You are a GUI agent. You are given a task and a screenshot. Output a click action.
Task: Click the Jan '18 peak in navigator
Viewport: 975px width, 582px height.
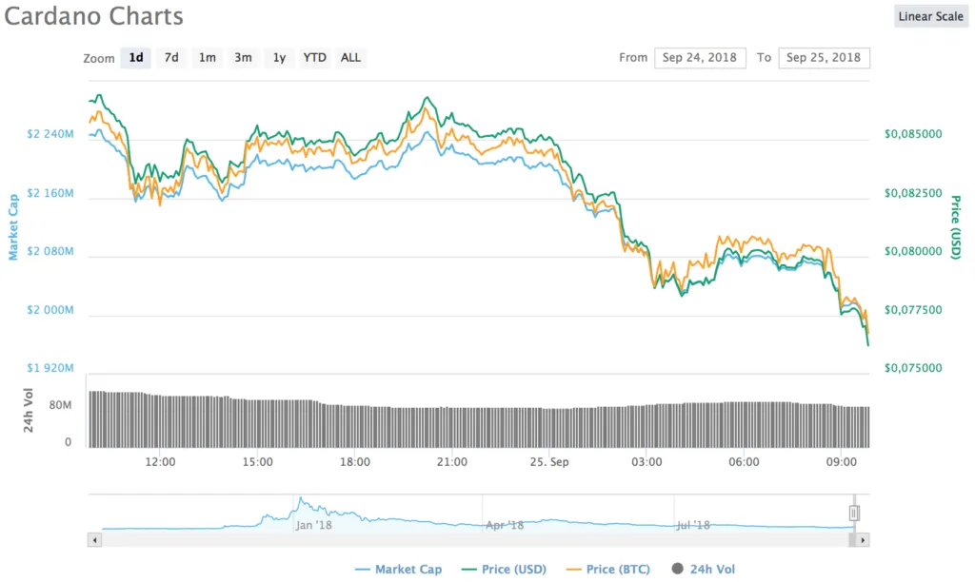301,498
